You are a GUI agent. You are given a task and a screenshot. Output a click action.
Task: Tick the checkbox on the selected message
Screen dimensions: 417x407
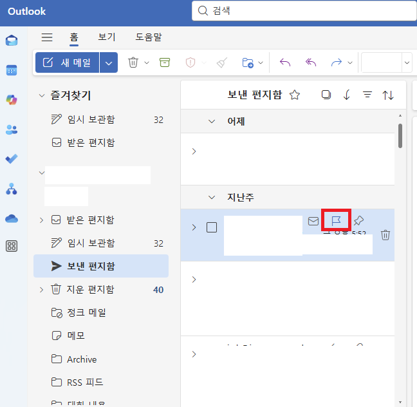tap(212, 227)
